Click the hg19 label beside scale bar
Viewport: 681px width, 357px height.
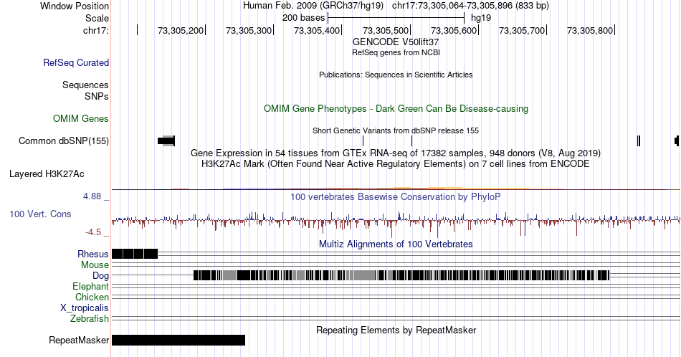coord(481,18)
